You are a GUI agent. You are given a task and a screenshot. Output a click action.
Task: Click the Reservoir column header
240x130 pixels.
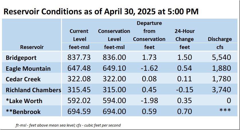pyautogui.click(x=32, y=47)
